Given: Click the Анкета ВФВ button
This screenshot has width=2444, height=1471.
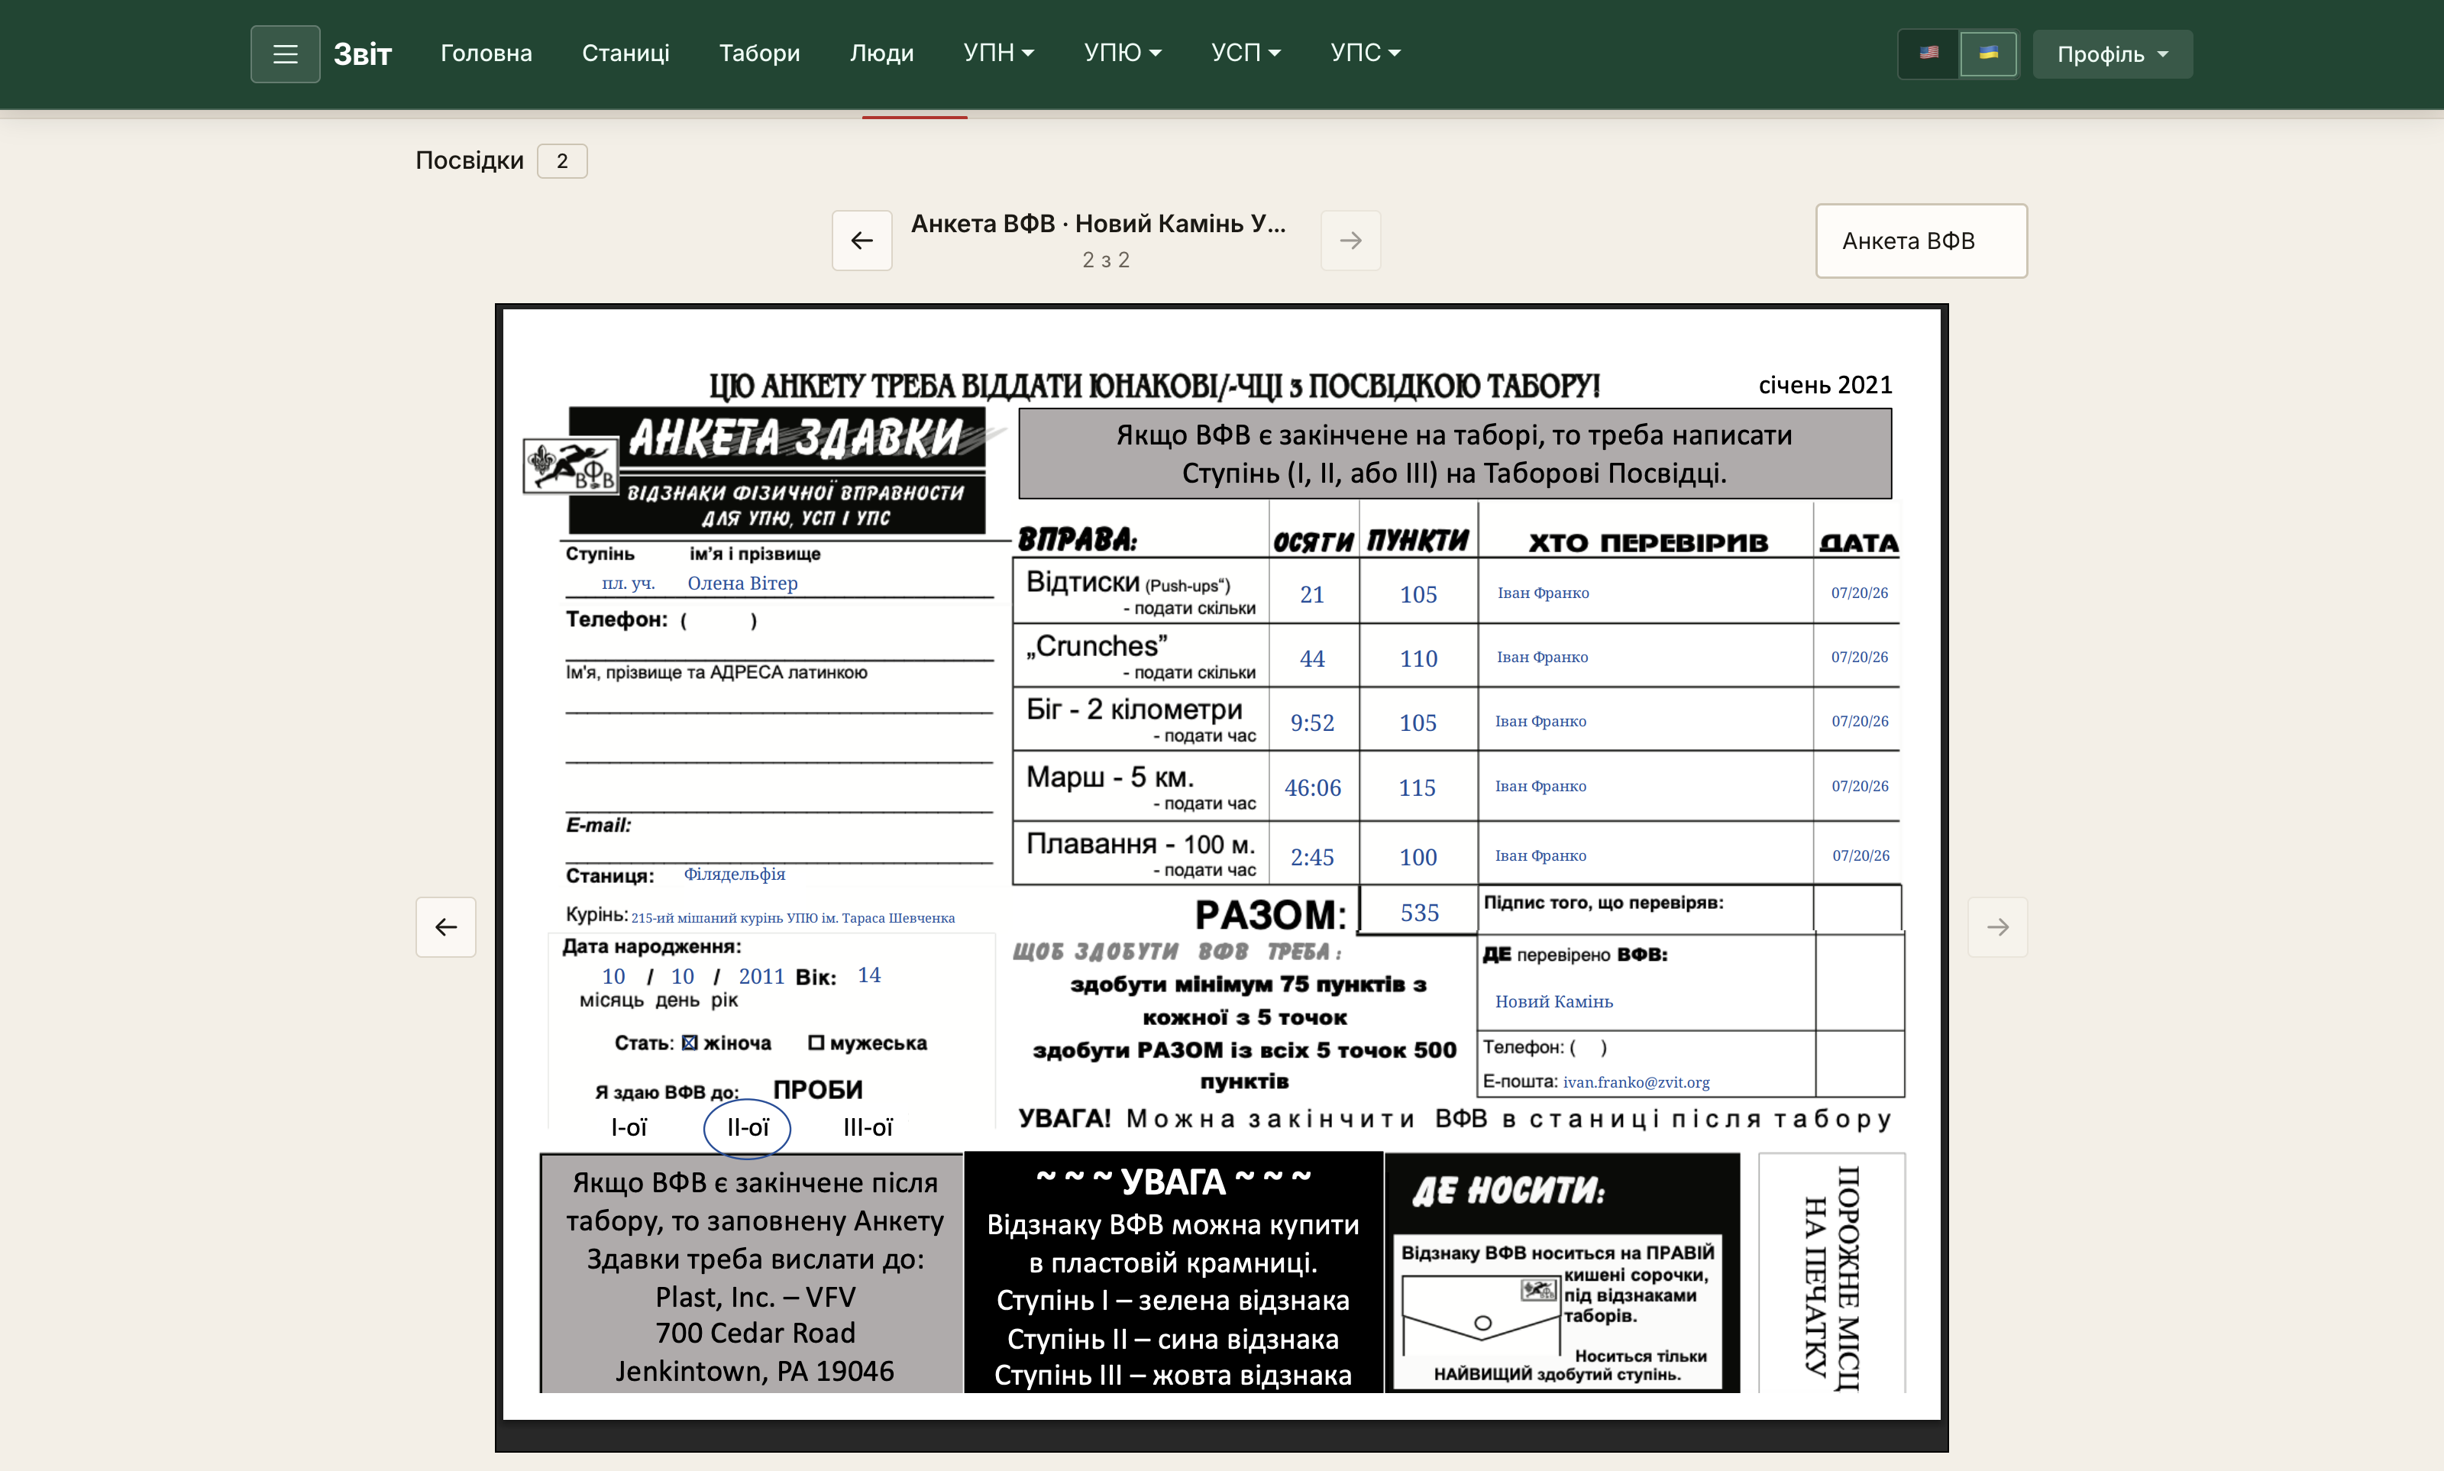Looking at the screenshot, I should 1921,241.
